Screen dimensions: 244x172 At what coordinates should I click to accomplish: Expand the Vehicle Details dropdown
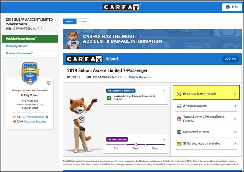(x=140, y=77)
